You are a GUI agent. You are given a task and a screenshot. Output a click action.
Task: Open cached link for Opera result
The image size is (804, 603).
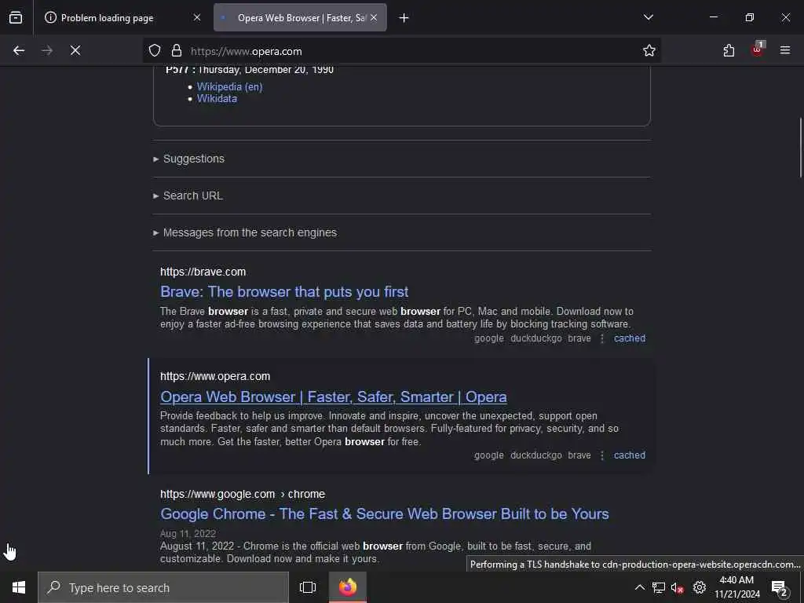point(630,455)
